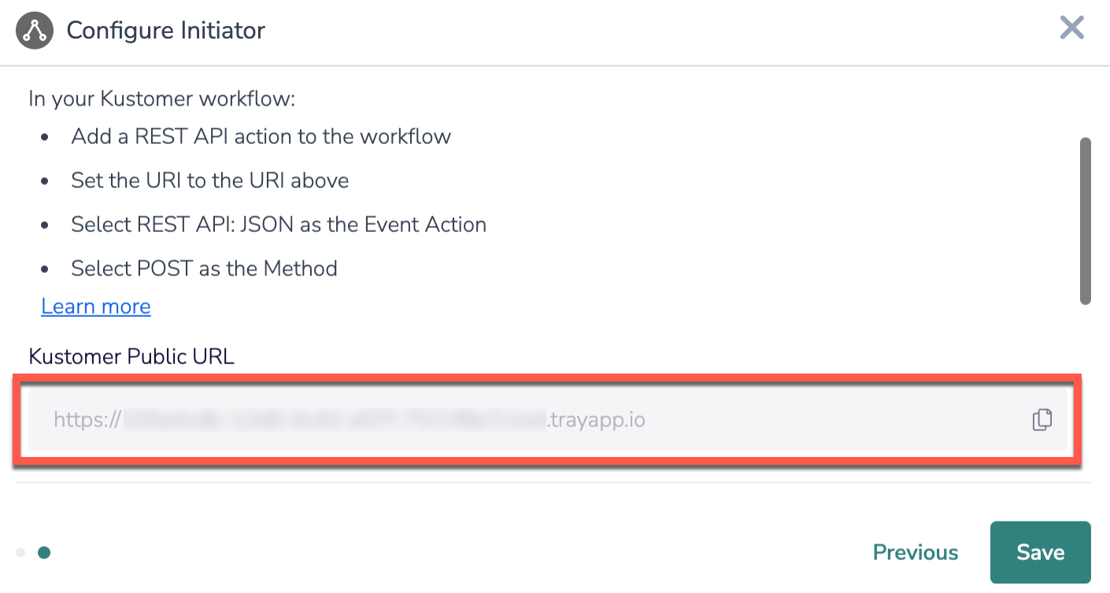1110x593 pixels.
Task: Jump to the first step indicator dot
Action: click(x=20, y=553)
